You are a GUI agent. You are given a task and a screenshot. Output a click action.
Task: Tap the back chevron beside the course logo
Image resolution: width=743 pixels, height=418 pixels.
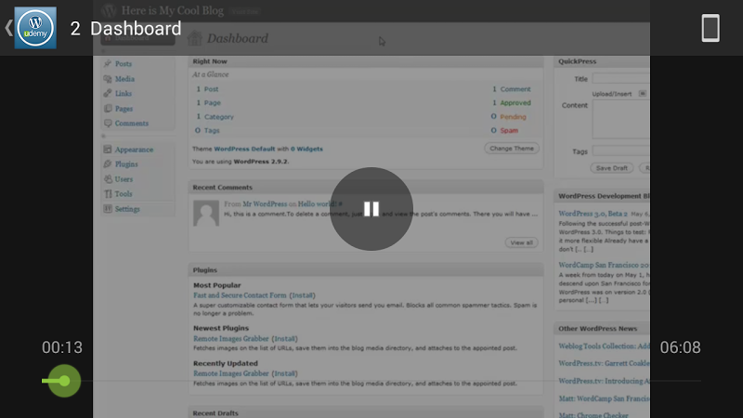8,28
